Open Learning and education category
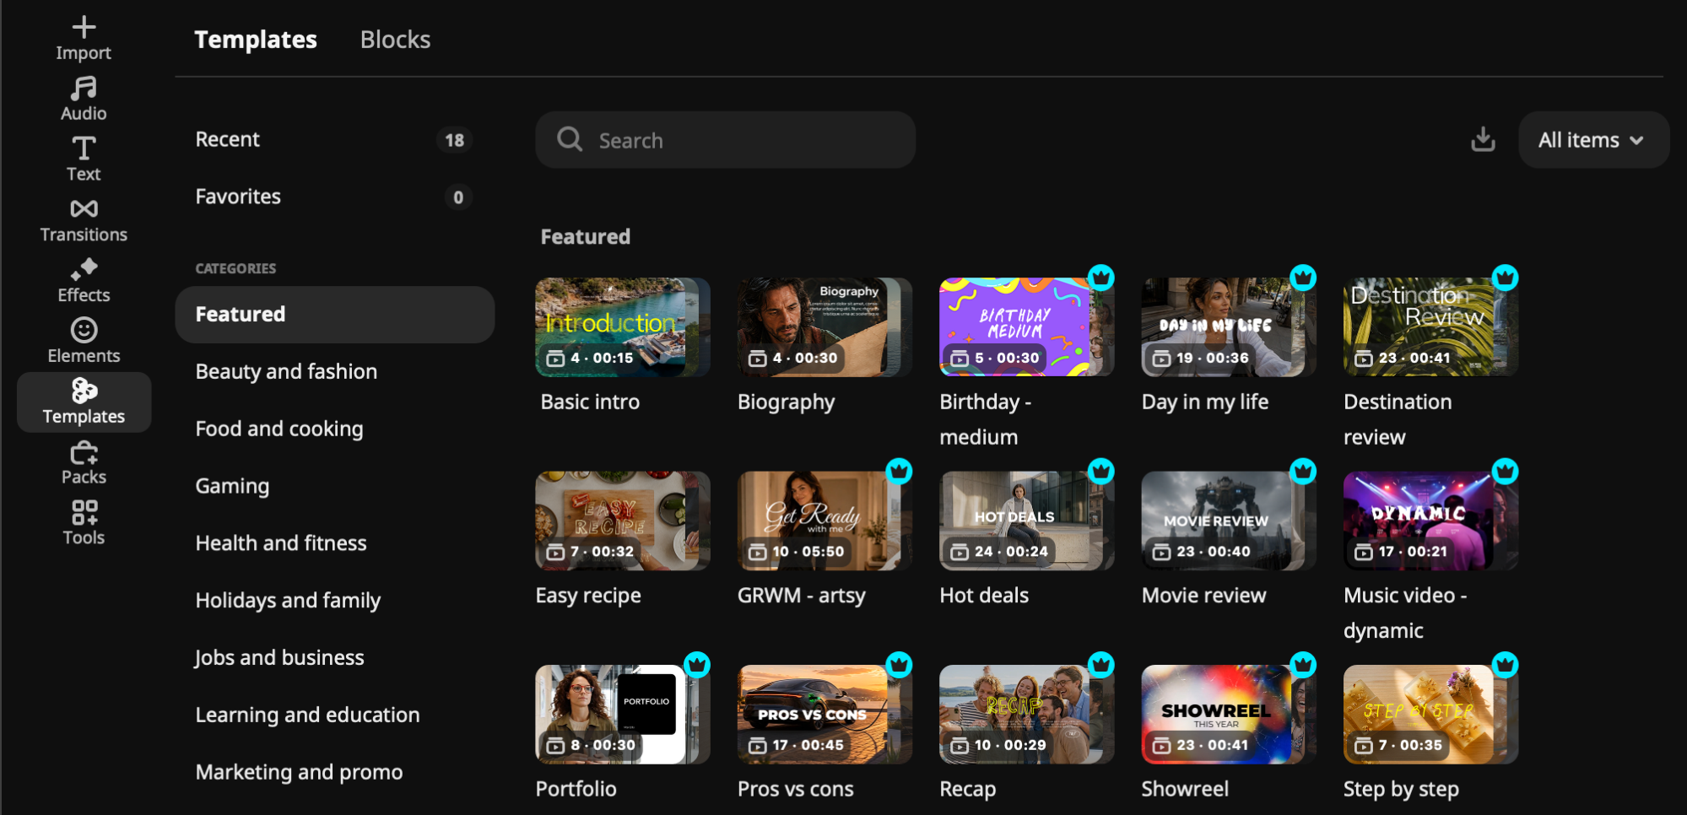 point(334,715)
